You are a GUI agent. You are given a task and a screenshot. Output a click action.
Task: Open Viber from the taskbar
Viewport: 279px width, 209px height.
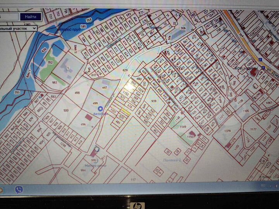(x=18, y=190)
